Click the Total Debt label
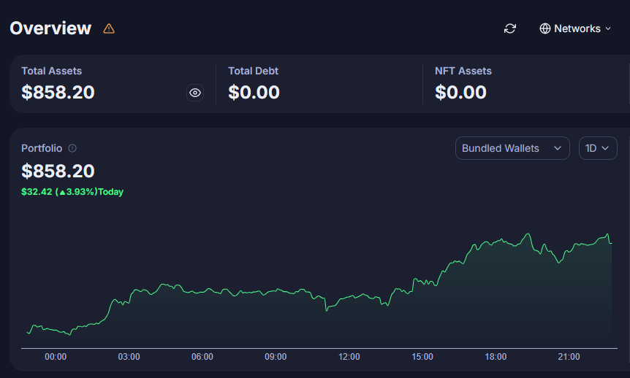The image size is (630, 378). pyautogui.click(x=253, y=71)
